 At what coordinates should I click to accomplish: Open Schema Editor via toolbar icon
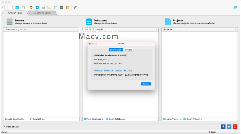coord(37,7)
